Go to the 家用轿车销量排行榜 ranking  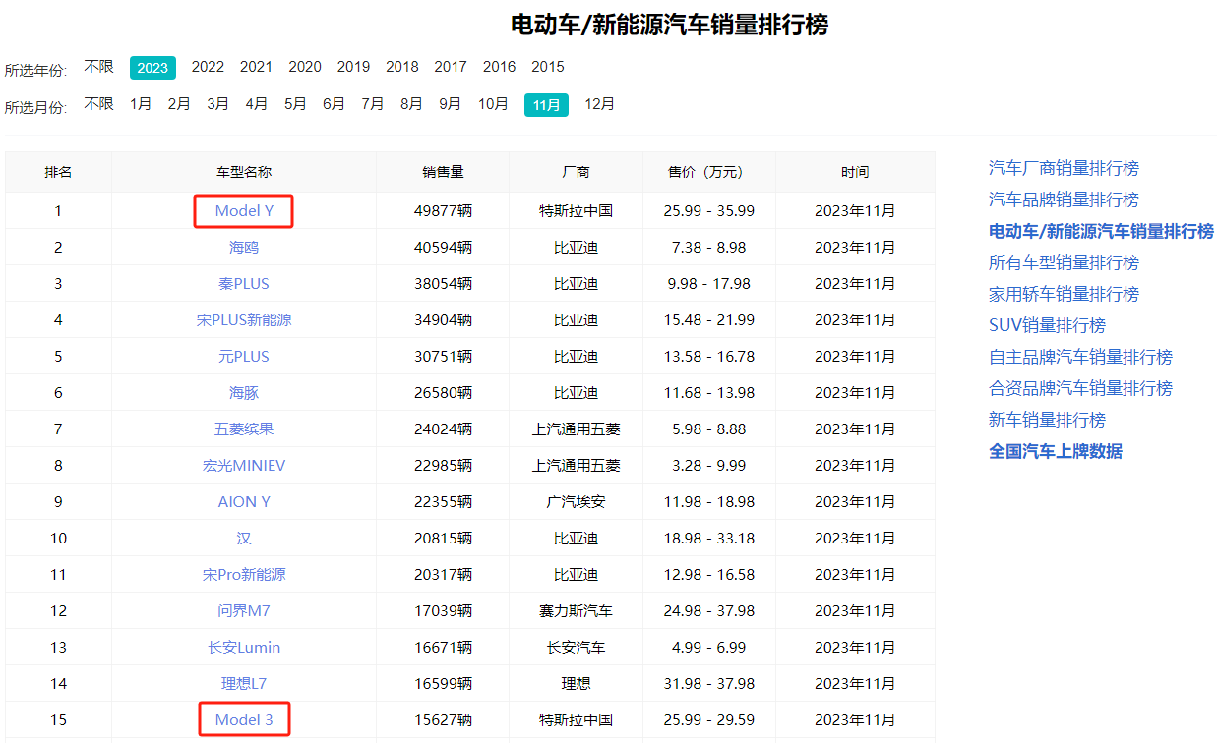click(x=1064, y=294)
